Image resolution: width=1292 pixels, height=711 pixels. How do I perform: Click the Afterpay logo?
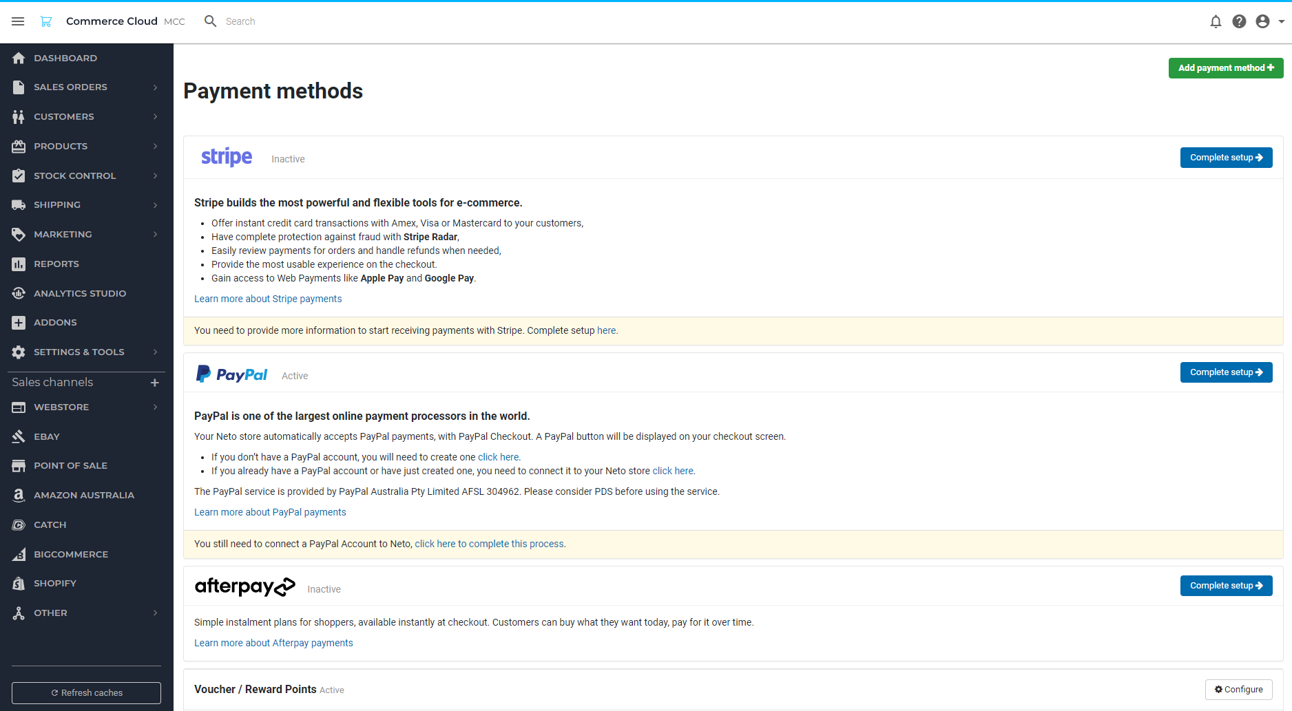(x=245, y=586)
